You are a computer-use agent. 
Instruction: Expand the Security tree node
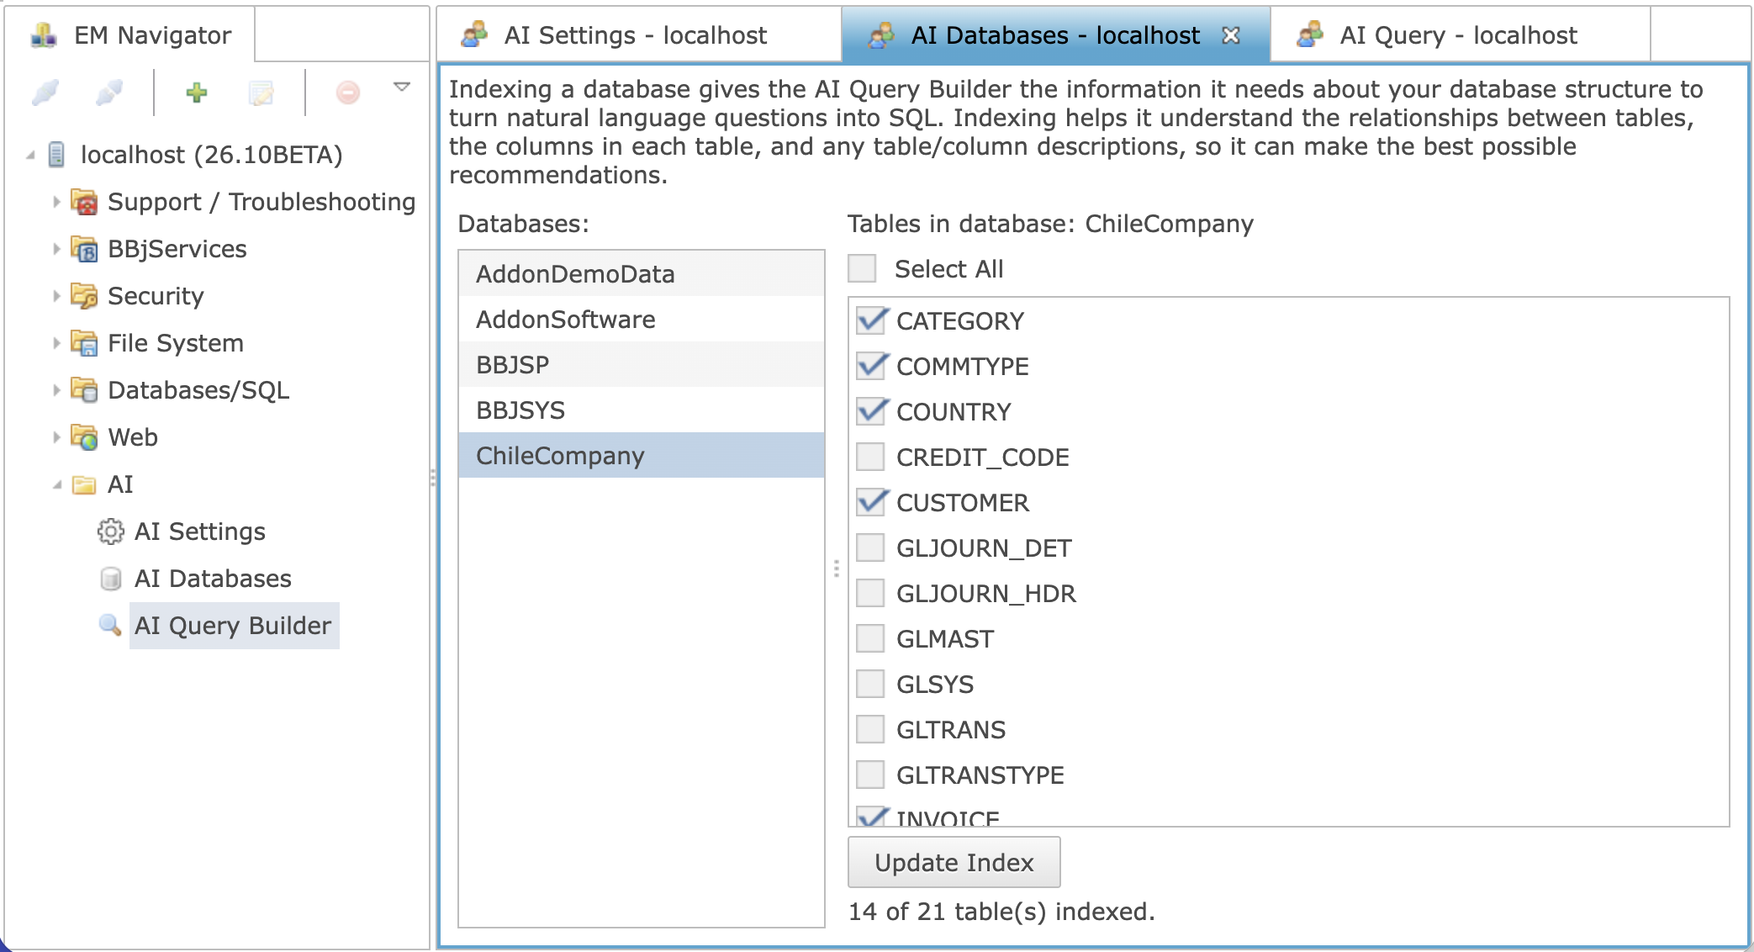pos(56,296)
